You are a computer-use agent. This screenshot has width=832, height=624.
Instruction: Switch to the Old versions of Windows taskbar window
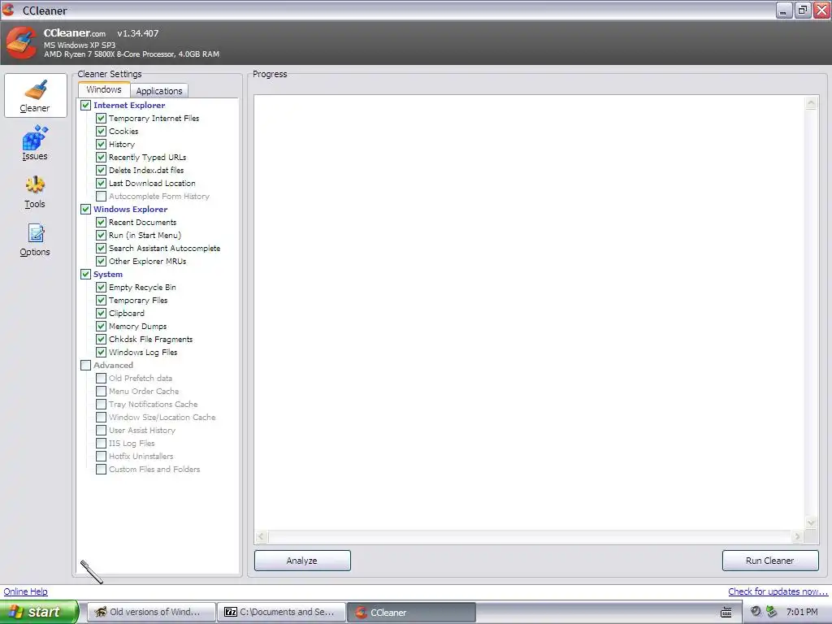pos(151,612)
